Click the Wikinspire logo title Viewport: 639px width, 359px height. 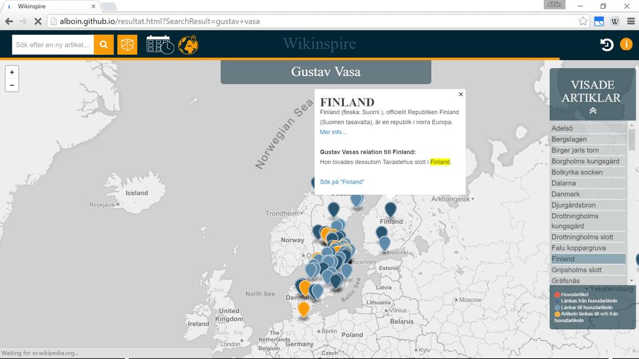click(x=319, y=44)
